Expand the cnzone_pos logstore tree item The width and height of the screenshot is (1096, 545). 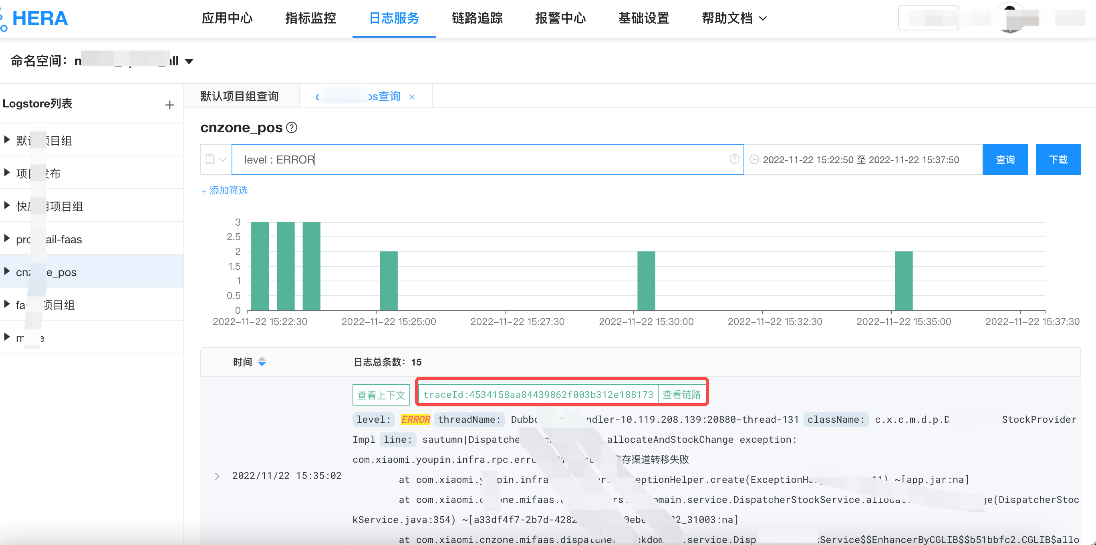[x=7, y=271]
